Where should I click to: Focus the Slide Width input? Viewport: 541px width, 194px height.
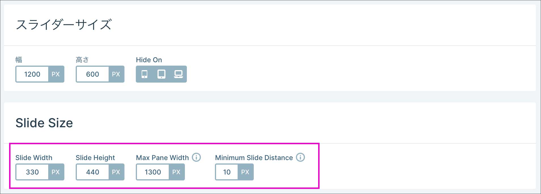coord(32,172)
